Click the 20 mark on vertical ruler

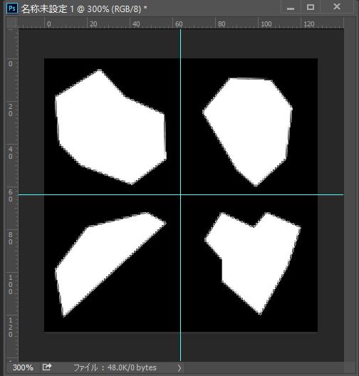(10, 110)
